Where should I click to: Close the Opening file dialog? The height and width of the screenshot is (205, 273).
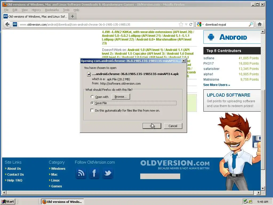point(183,61)
